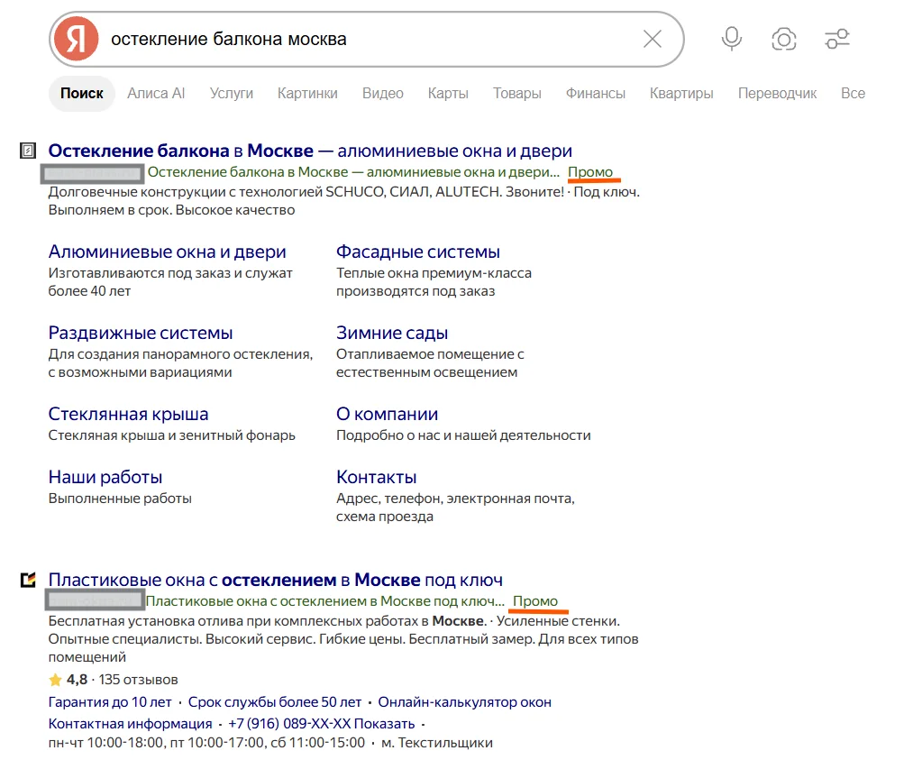Click 'Стекляная крыша и зенитный фонарь' text

coord(172,435)
